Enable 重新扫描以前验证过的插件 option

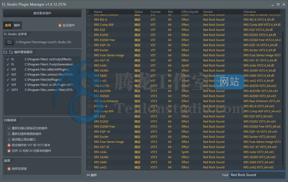9,128
